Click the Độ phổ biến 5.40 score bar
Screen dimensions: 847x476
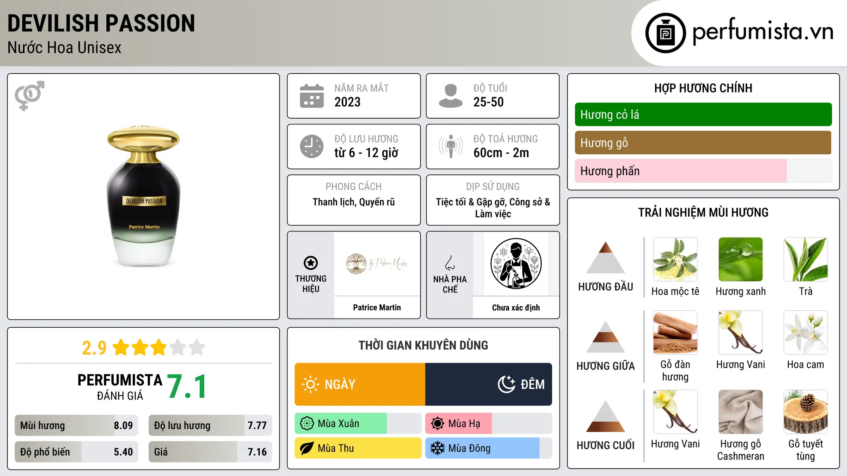(77, 452)
